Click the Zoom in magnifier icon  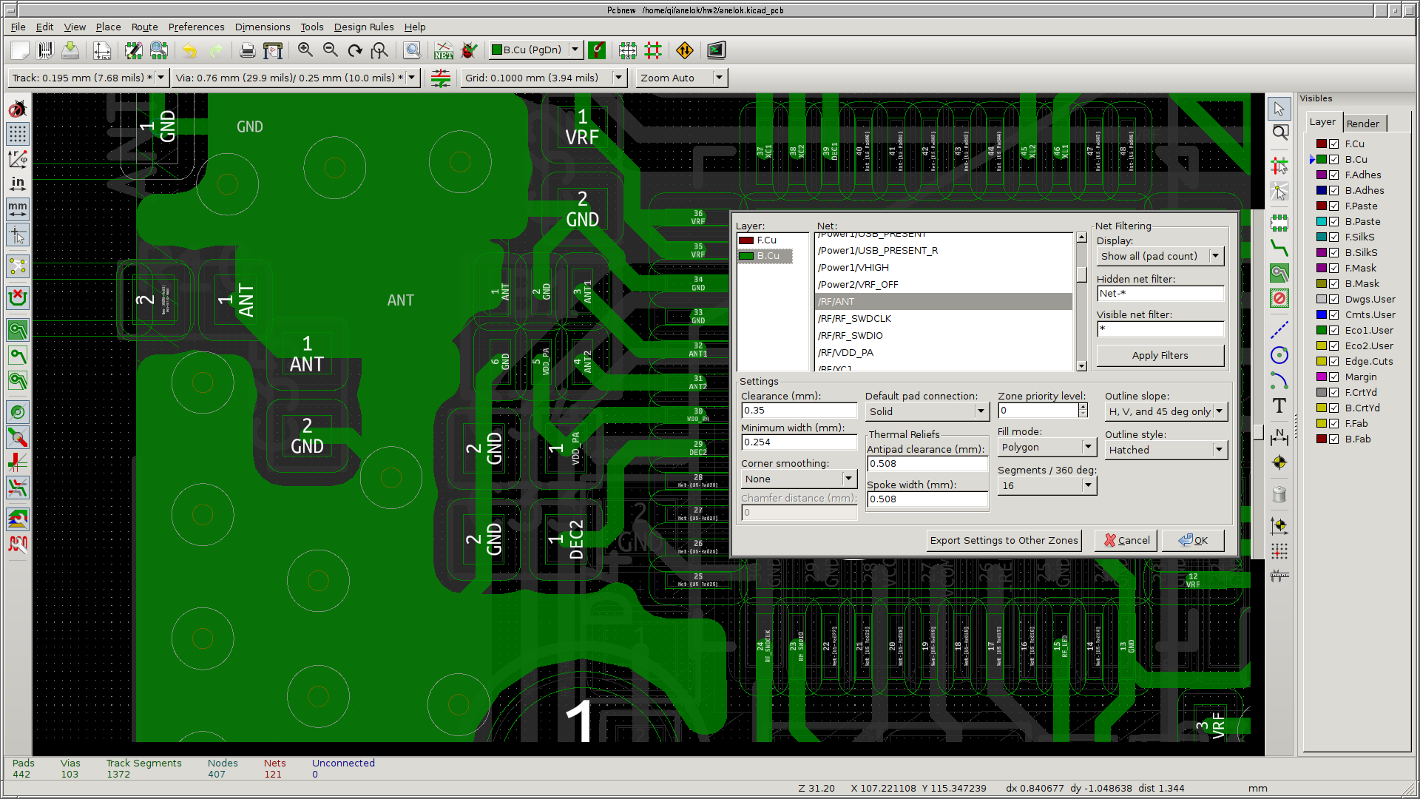coord(305,50)
